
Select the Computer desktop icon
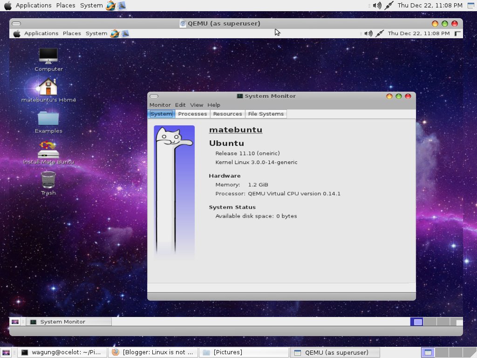pyautogui.click(x=48, y=60)
